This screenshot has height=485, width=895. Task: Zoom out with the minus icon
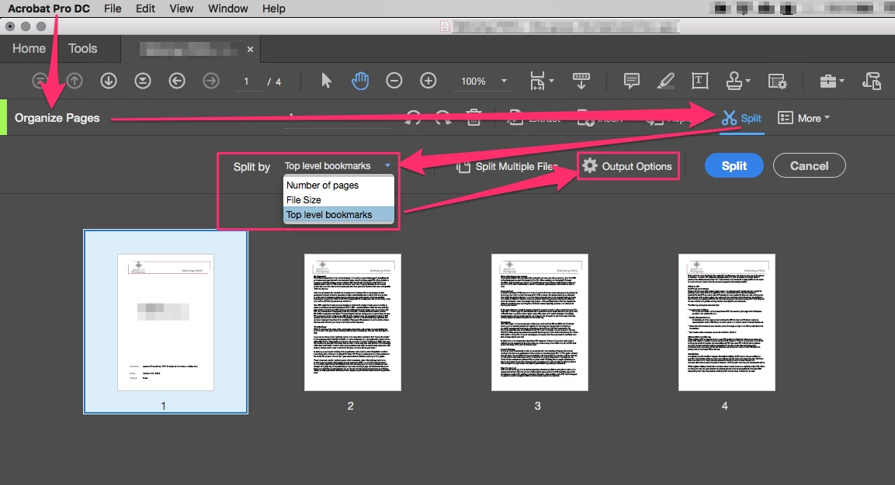click(x=394, y=81)
